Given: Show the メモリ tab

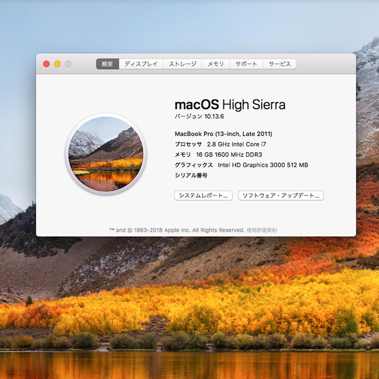Looking at the screenshot, I should [215, 64].
